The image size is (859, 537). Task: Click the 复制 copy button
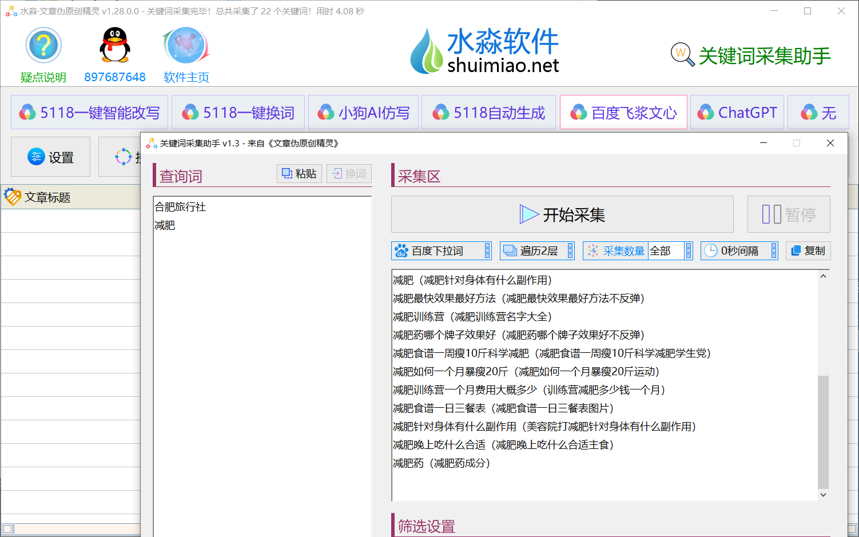point(808,250)
